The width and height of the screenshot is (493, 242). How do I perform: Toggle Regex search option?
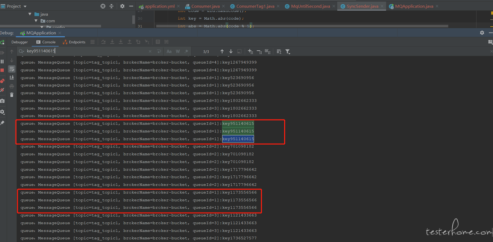(186, 51)
